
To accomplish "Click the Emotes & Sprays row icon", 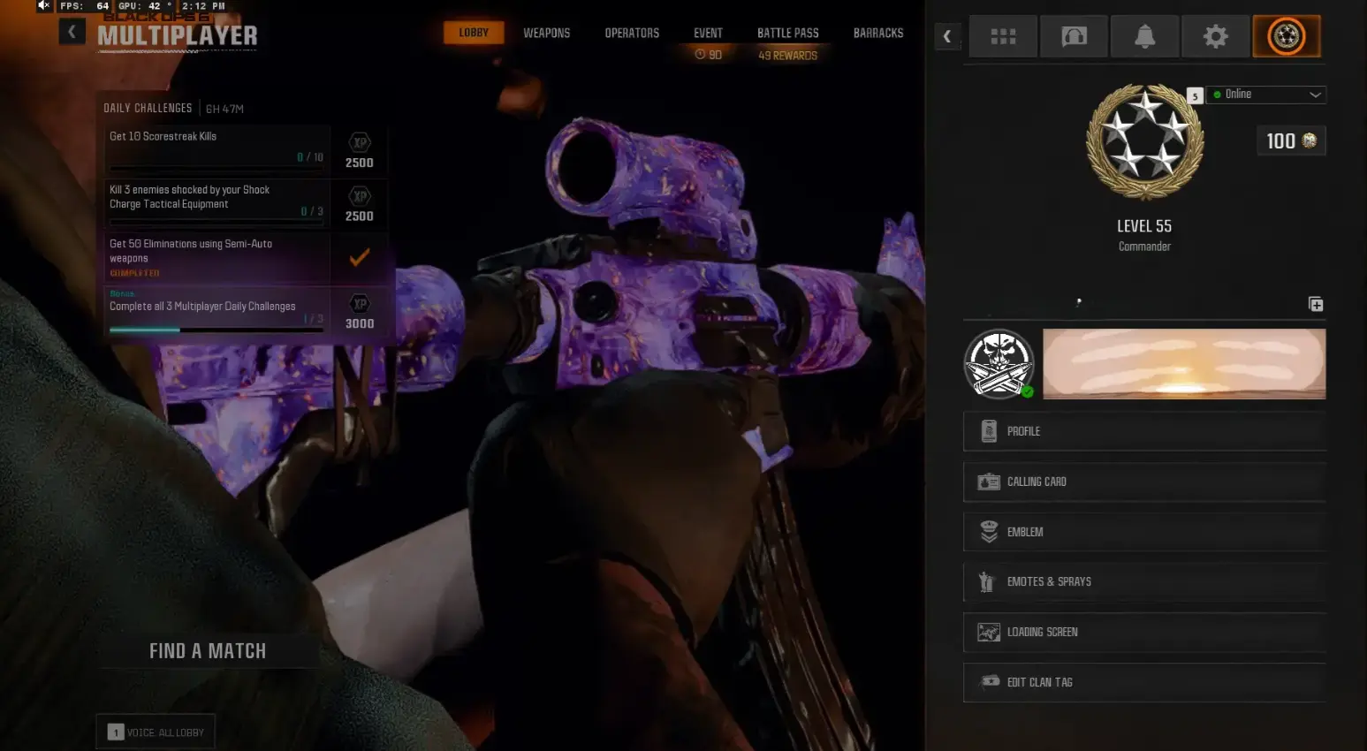I will (x=987, y=581).
